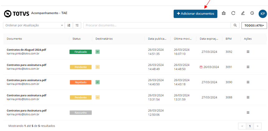Screen dimensions: 268x131
Task: Click the Data publica... column header
Action: pyautogui.click(x=157, y=39)
